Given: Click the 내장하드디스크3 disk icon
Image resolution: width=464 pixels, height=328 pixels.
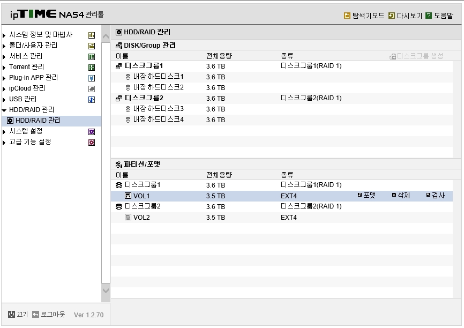Looking at the screenshot, I should (128, 109).
